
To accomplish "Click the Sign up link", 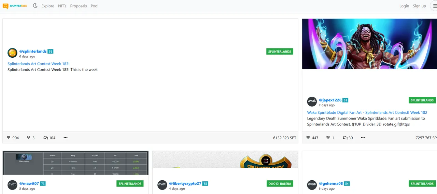I will coord(419,6).
